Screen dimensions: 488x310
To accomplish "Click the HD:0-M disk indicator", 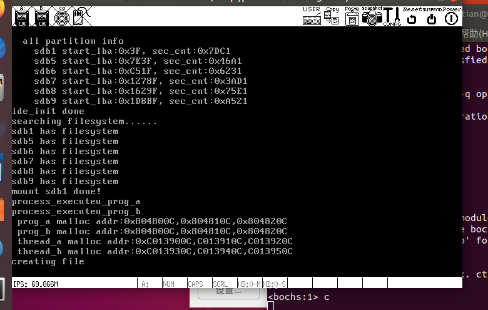I will tap(249, 284).
